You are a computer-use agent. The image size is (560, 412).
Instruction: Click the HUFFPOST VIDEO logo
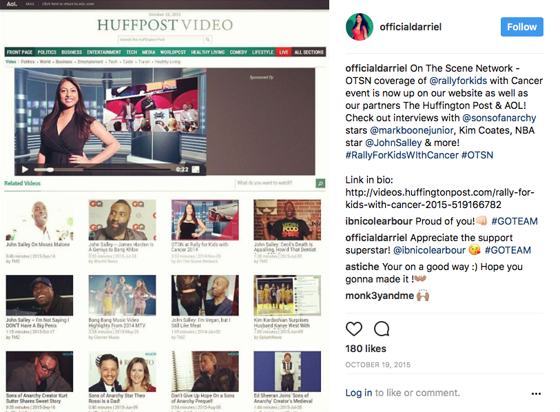pos(165,25)
